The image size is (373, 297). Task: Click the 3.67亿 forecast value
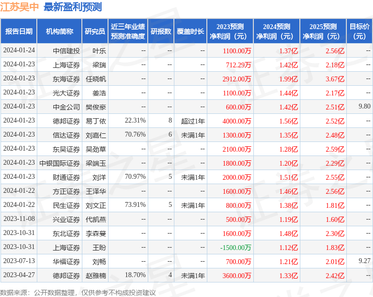click(335, 79)
